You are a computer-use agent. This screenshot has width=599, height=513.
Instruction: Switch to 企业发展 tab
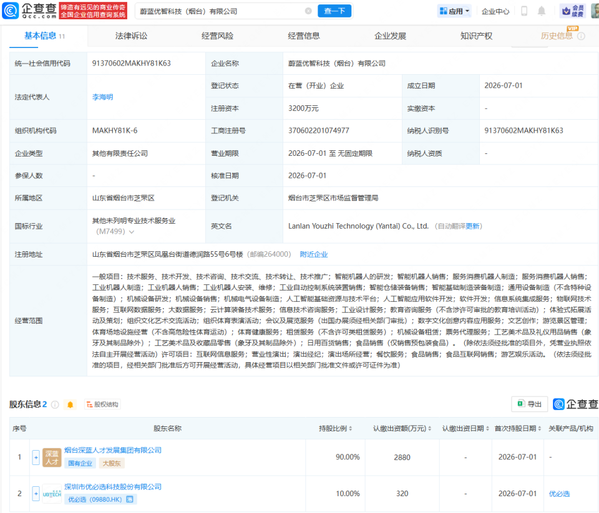click(x=390, y=36)
